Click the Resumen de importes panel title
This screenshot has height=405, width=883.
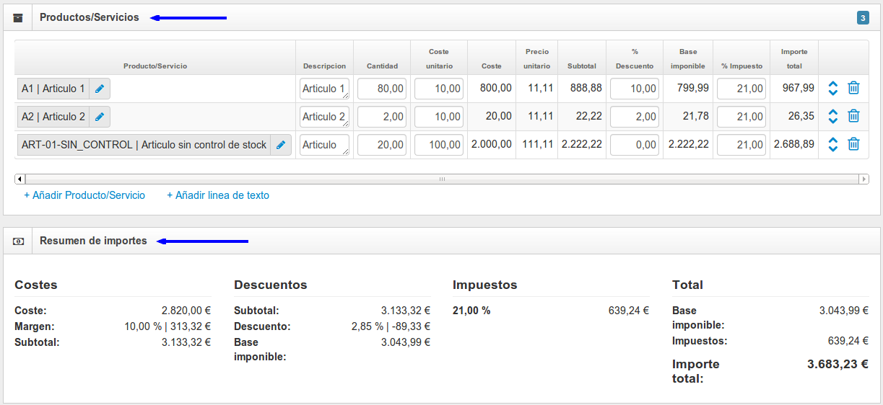point(93,241)
